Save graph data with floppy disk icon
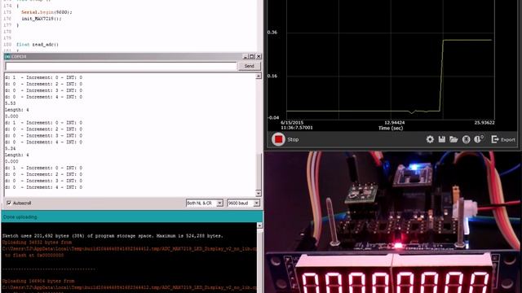 pyautogui.click(x=442, y=139)
